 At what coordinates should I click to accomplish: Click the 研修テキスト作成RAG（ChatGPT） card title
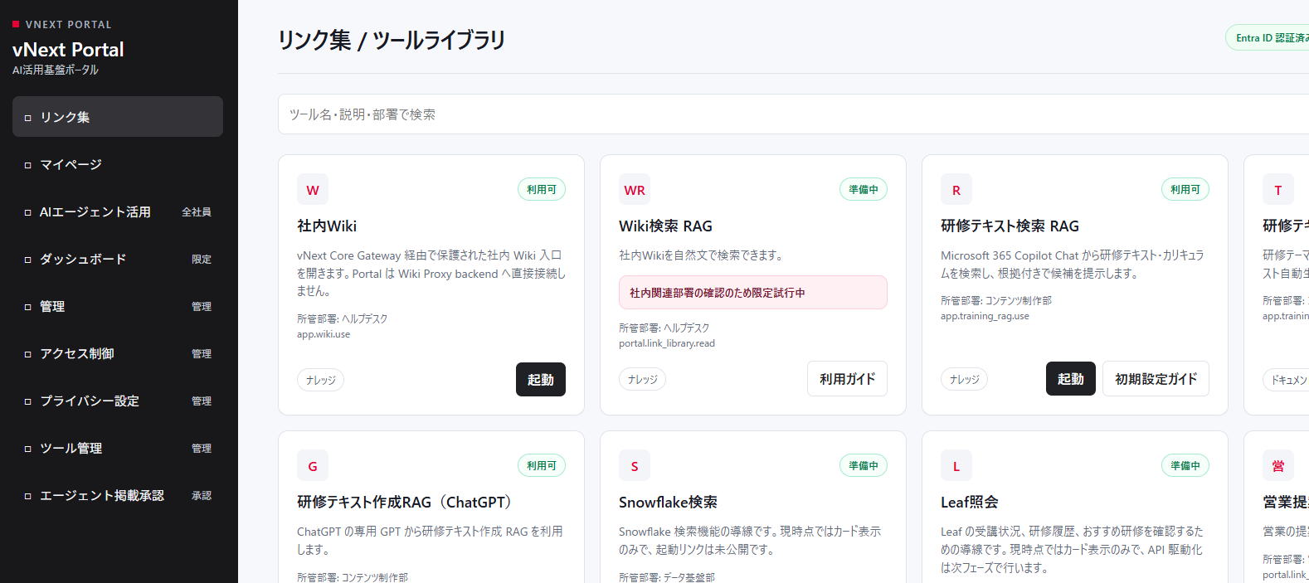click(x=407, y=502)
